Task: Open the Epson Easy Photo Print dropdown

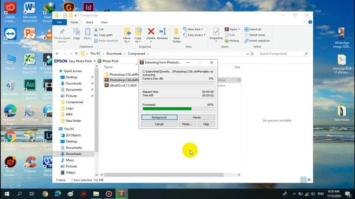Action: coord(95,61)
